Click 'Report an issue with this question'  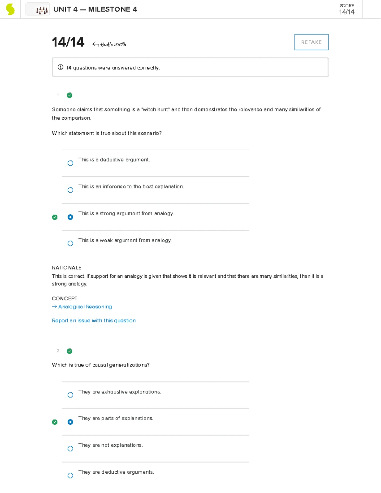(94, 320)
